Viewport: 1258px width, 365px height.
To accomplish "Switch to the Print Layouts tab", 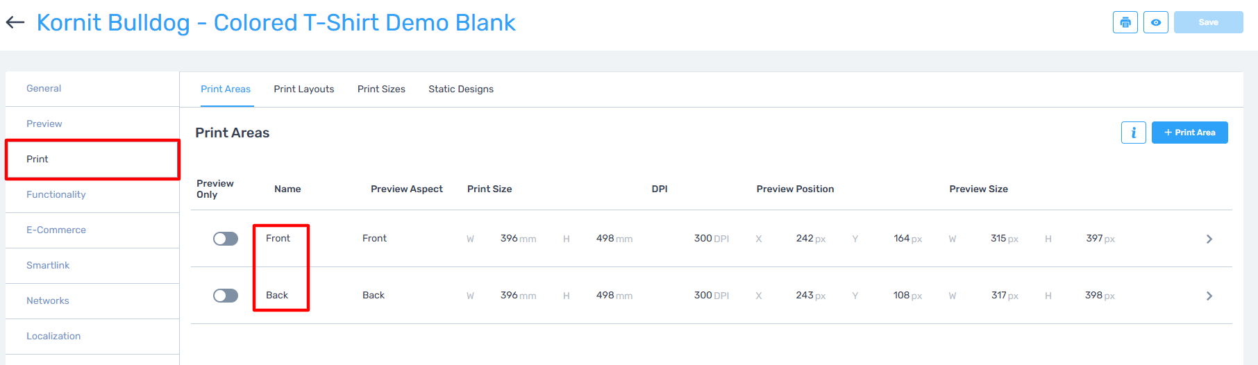I will click(303, 89).
